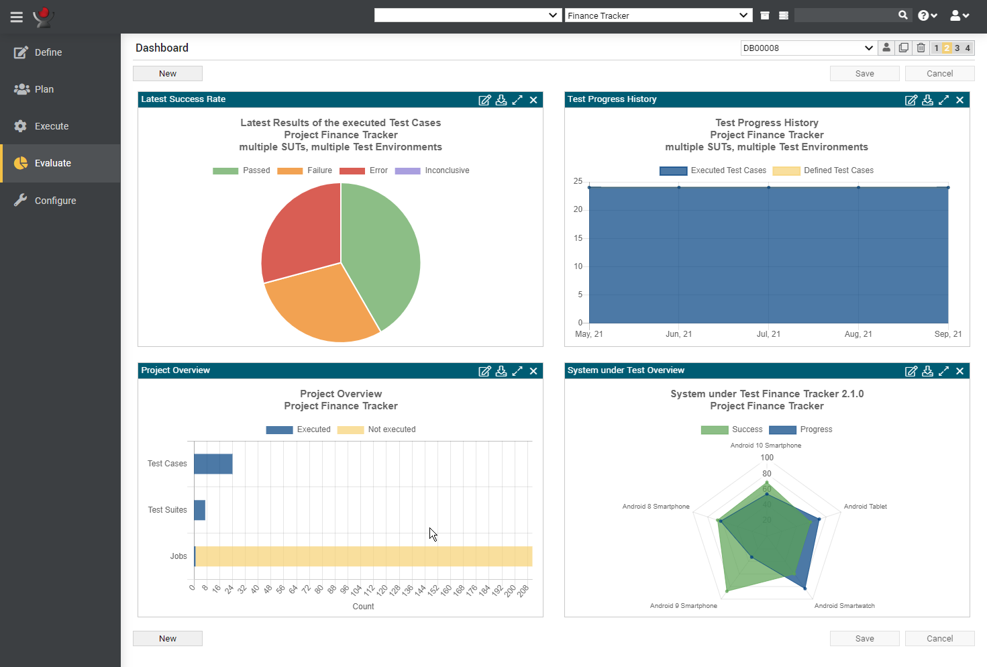
Task: Download the Test Progress History chart
Action: point(927,100)
